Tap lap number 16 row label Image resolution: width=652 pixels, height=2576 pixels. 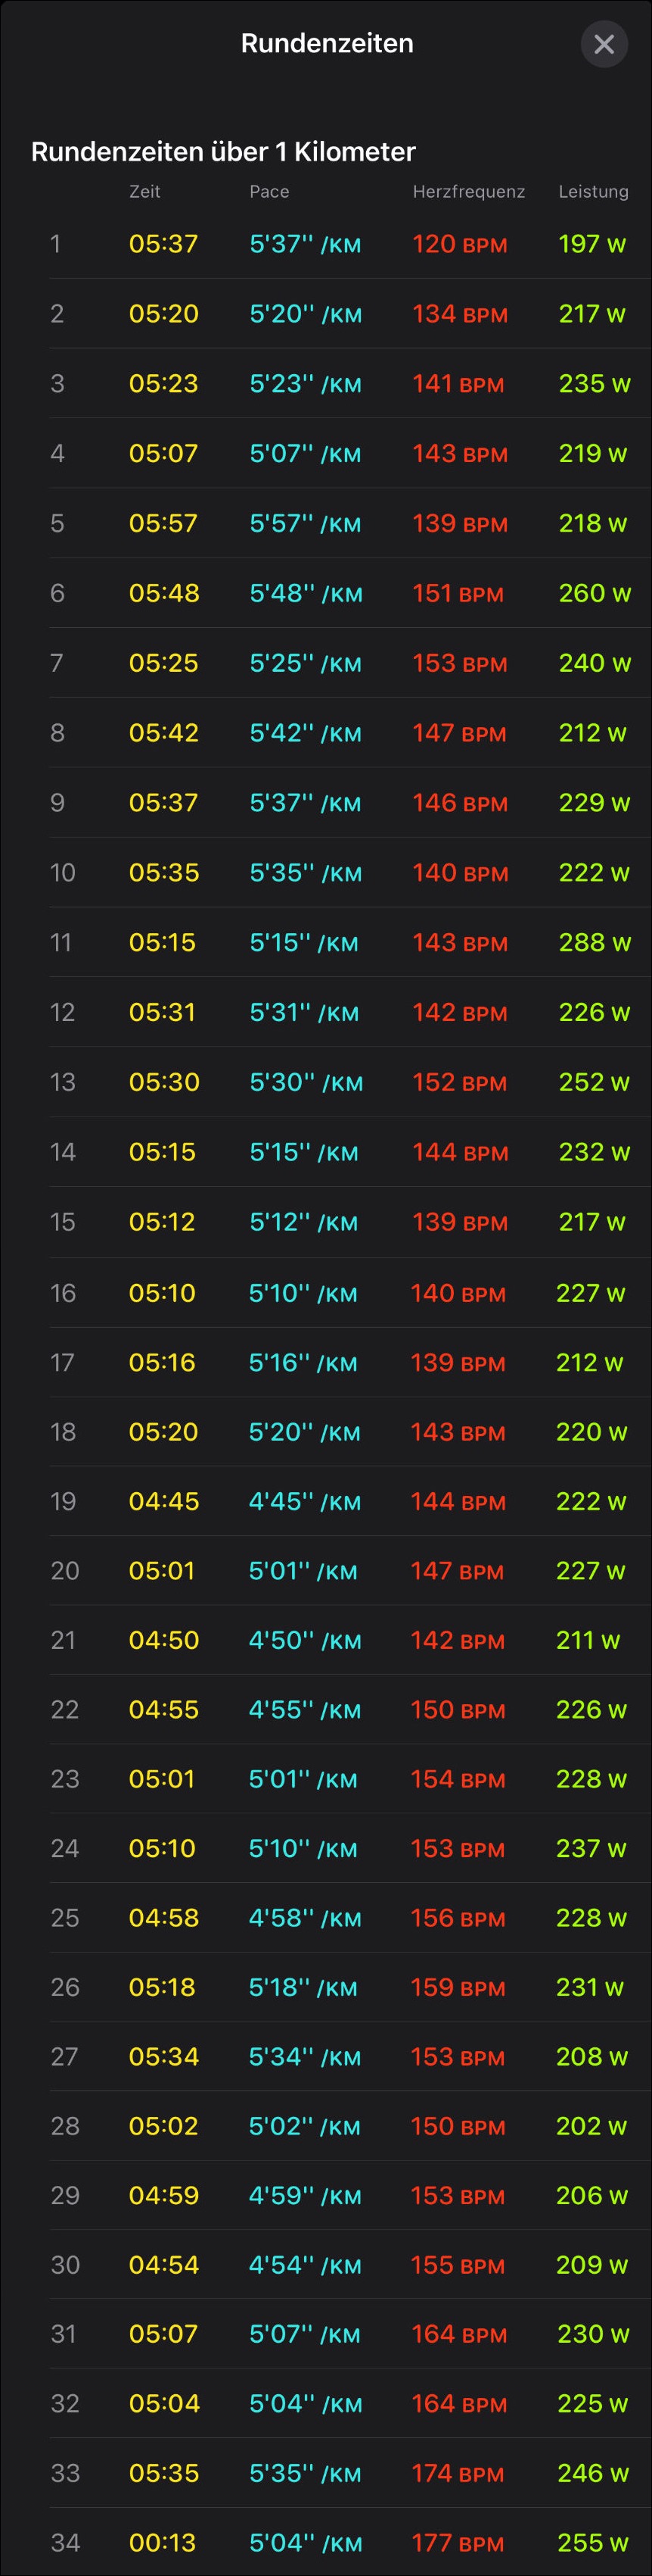click(63, 1293)
